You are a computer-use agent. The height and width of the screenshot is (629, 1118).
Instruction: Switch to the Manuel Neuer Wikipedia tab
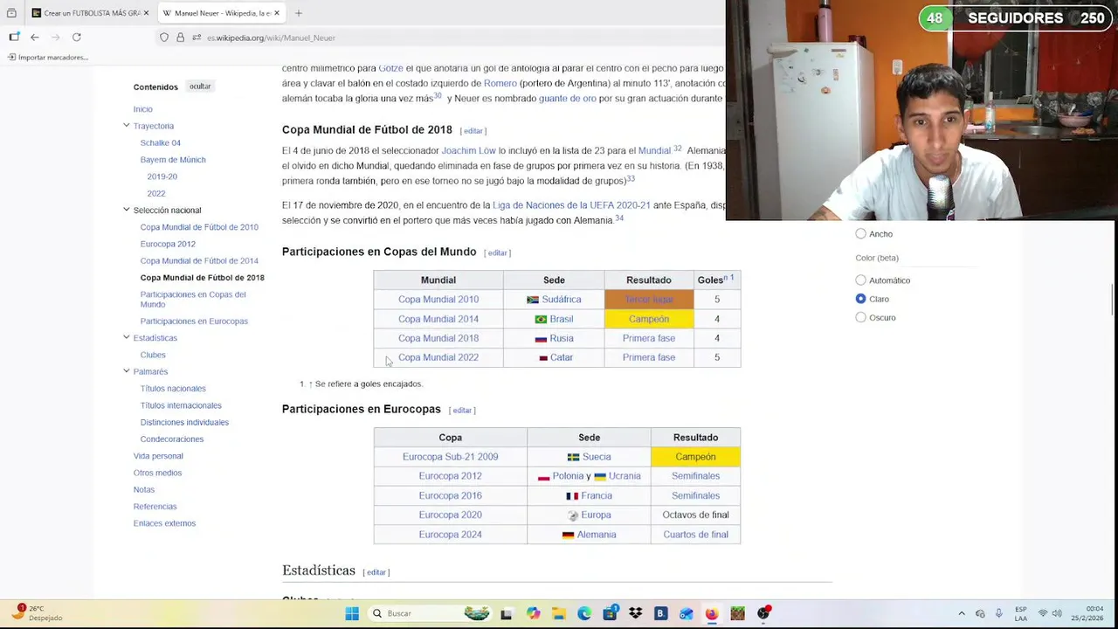click(x=221, y=13)
